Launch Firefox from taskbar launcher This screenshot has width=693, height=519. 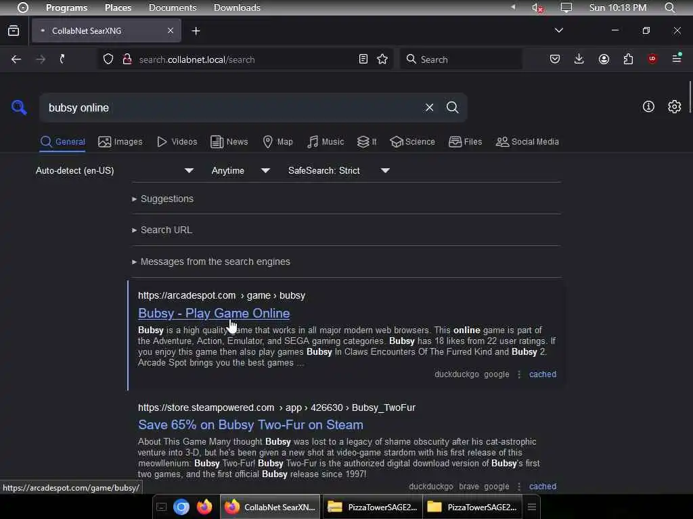point(204,507)
